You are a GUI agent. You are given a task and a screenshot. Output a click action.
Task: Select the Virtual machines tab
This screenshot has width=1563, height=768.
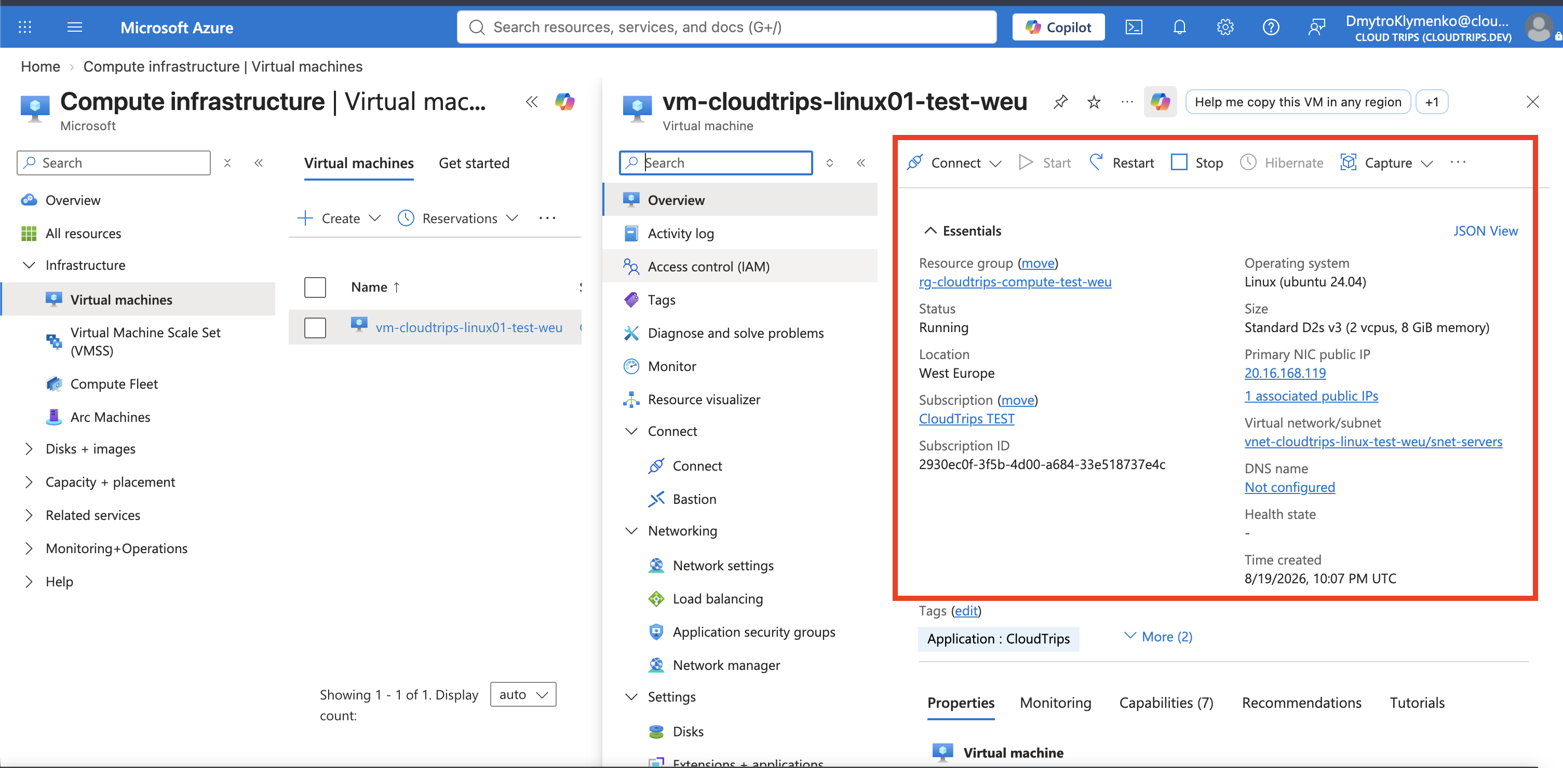[359, 163]
